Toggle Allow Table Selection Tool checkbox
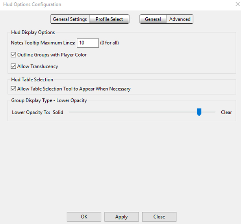 13,89
